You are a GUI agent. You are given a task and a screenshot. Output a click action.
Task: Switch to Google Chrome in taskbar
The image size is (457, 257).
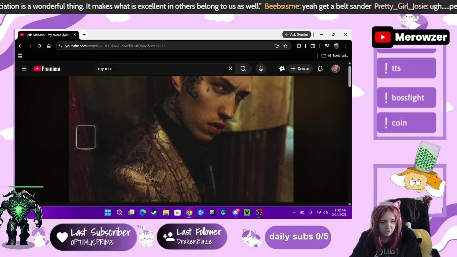pos(189,213)
